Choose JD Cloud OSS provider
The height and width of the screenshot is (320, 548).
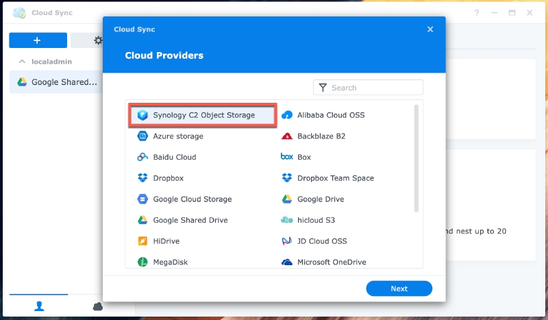click(321, 241)
